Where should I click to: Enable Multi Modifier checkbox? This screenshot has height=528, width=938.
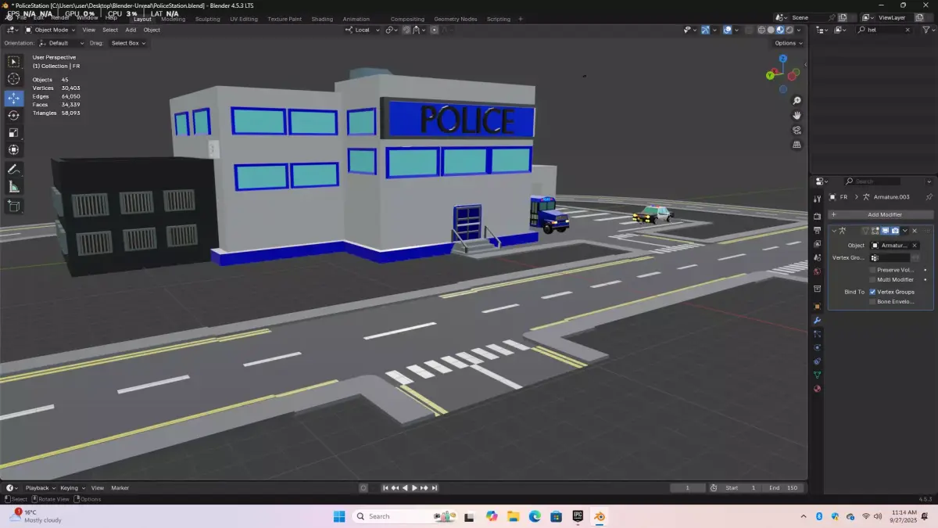click(872, 279)
